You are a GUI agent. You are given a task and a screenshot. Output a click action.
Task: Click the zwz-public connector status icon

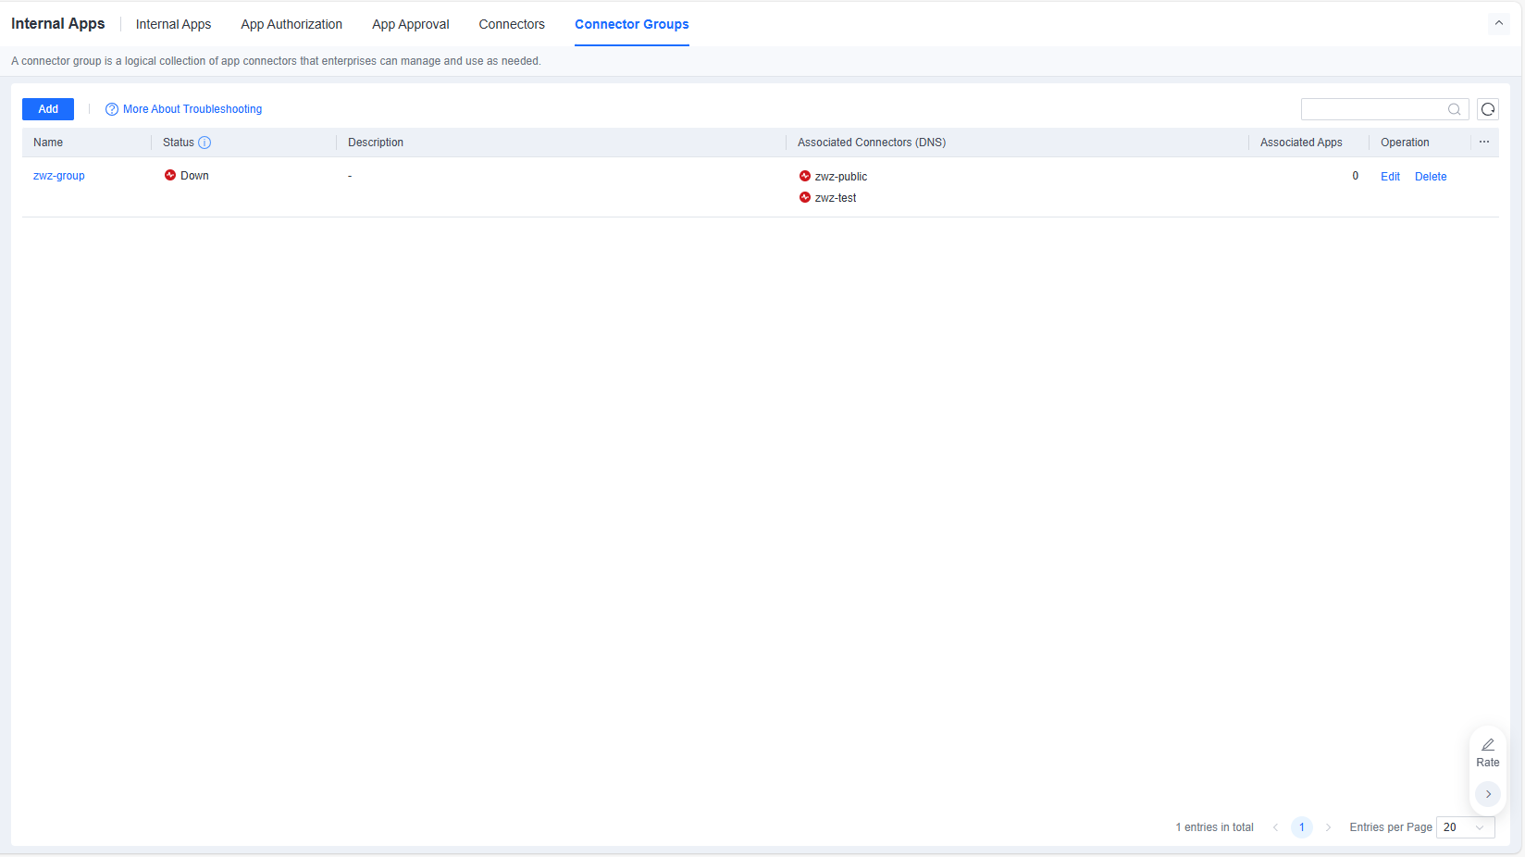pyautogui.click(x=805, y=176)
